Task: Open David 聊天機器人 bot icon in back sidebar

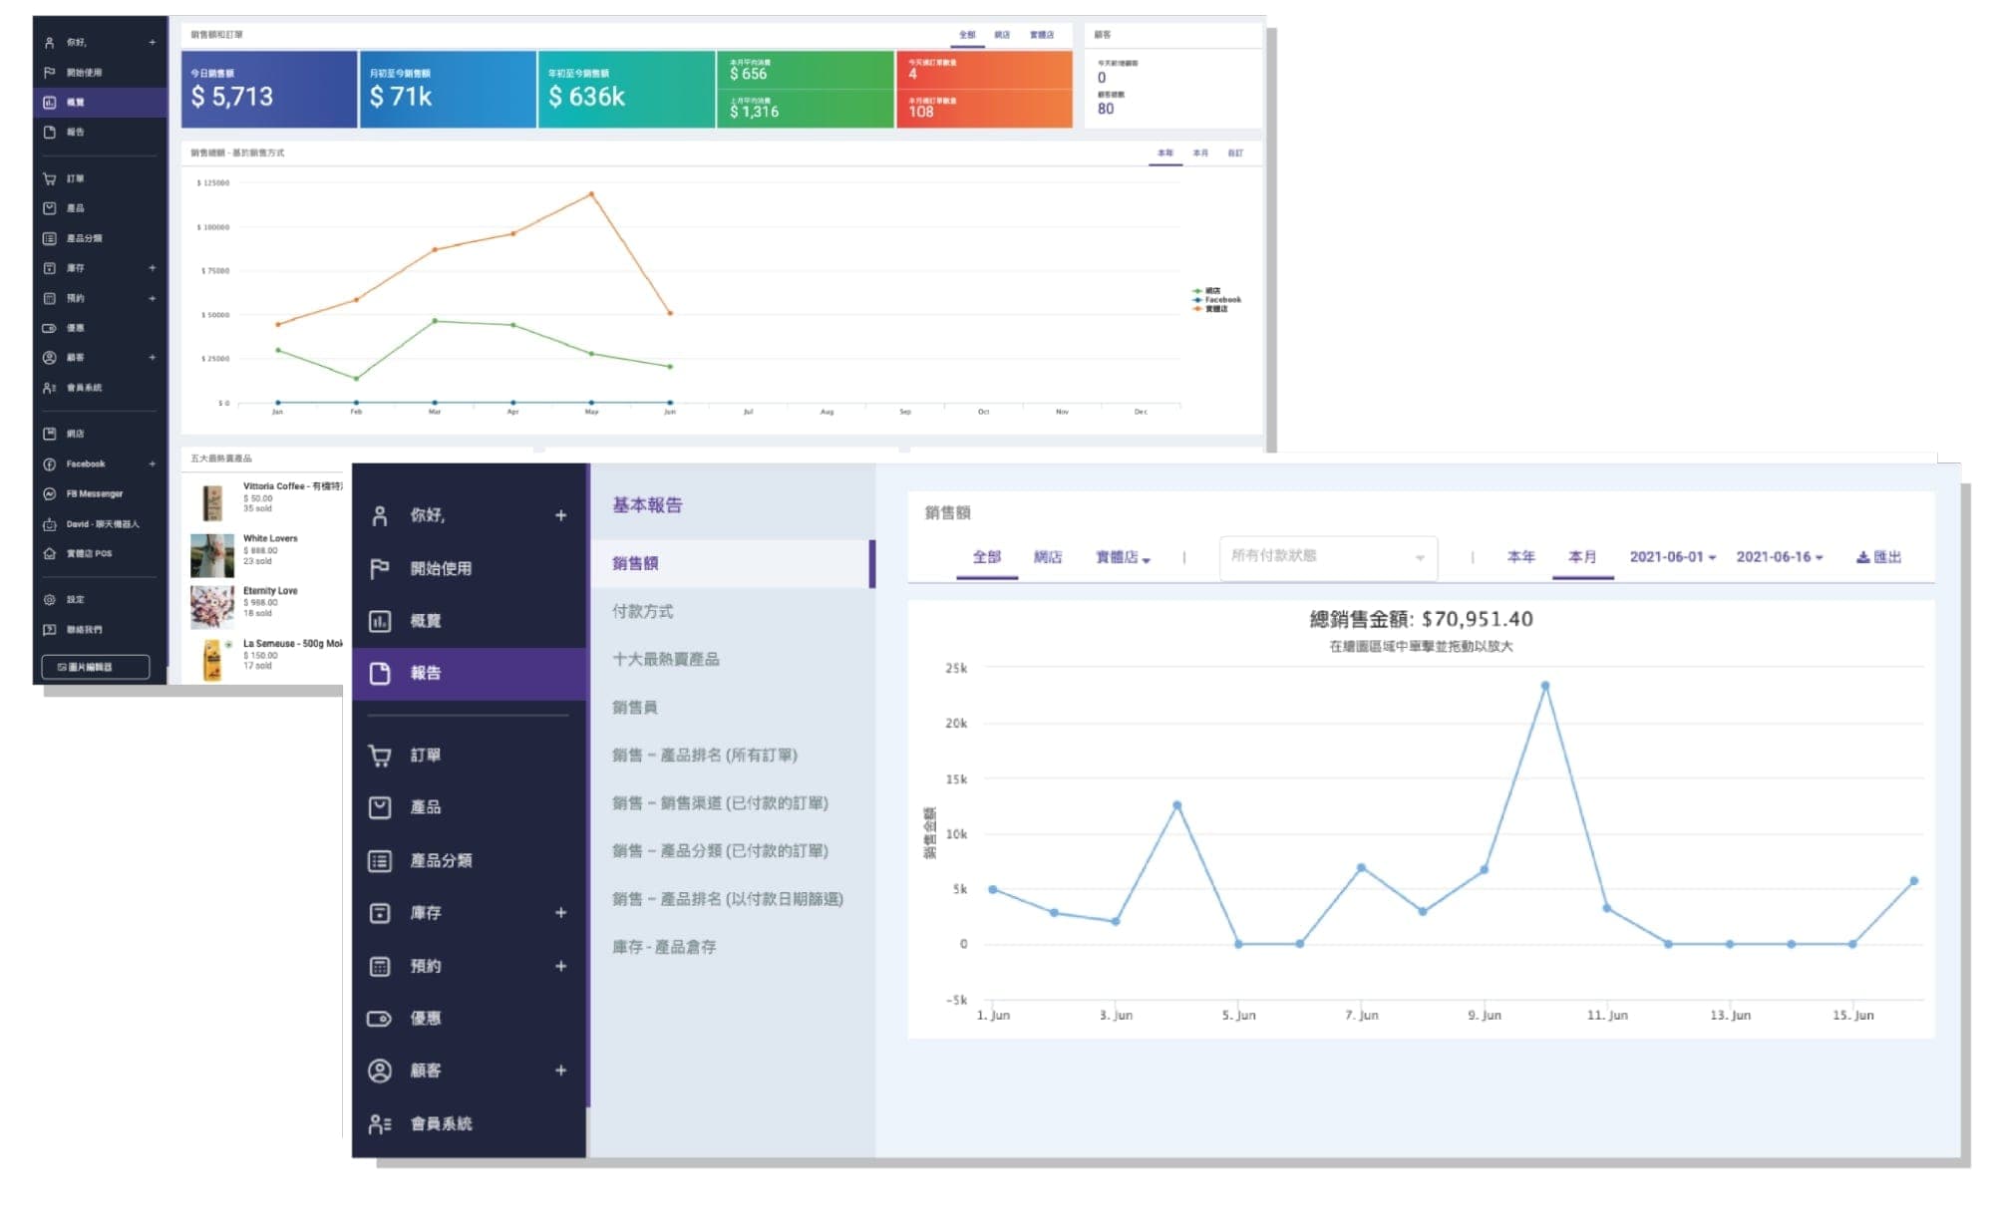Action: [49, 523]
